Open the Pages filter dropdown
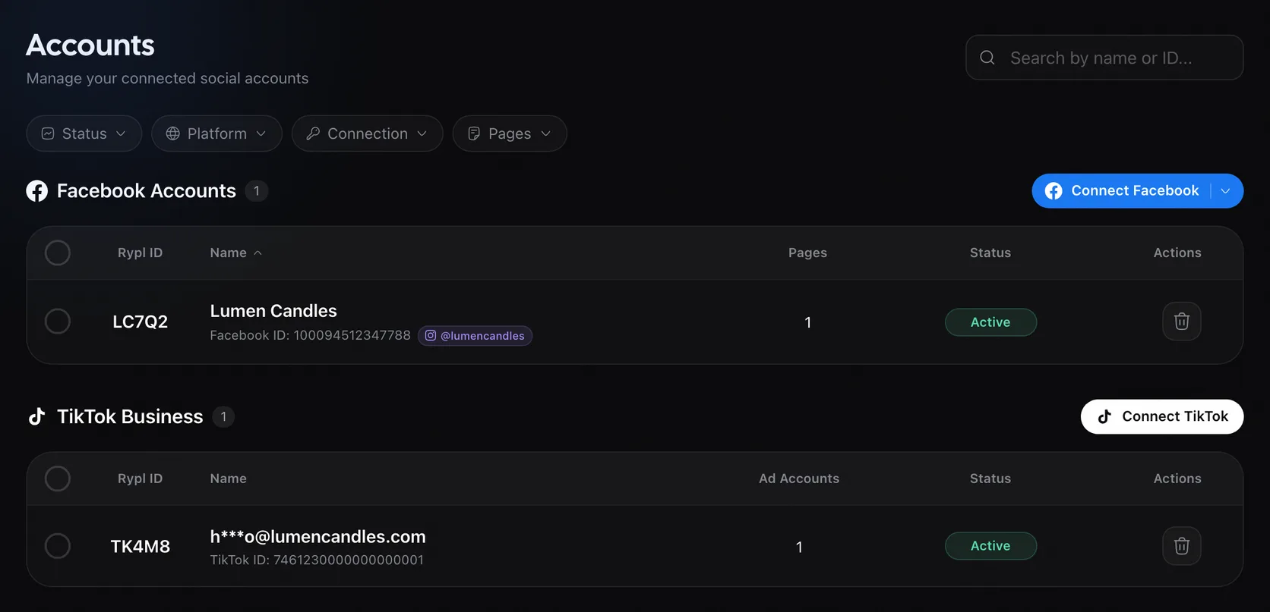Screen dimensions: 1270x612 510,133
